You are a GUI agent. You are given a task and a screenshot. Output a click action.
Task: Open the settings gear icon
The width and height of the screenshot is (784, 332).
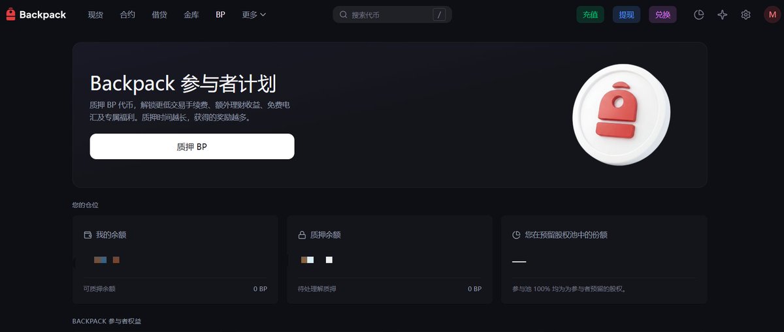[746, 14]
